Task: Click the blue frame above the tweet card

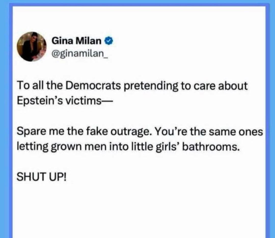Action: (137, 2)
